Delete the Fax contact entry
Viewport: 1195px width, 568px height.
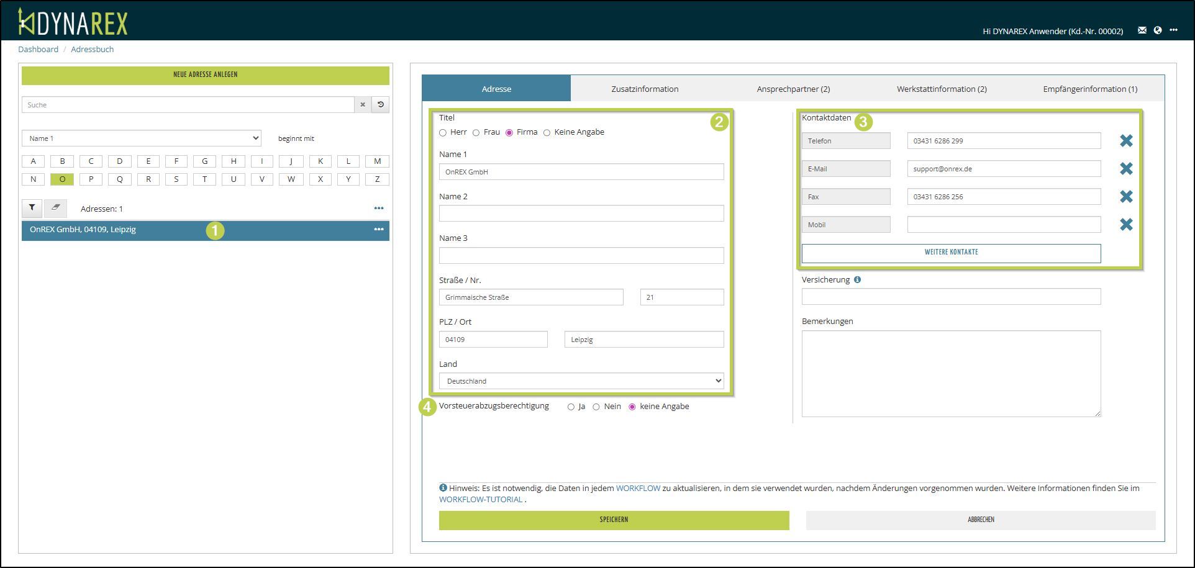coord(1125,197)
